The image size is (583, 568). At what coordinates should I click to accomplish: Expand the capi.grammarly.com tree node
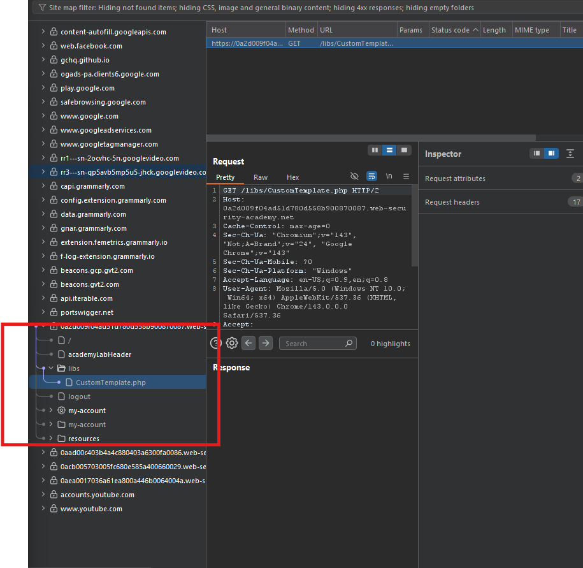coord(43,186)
